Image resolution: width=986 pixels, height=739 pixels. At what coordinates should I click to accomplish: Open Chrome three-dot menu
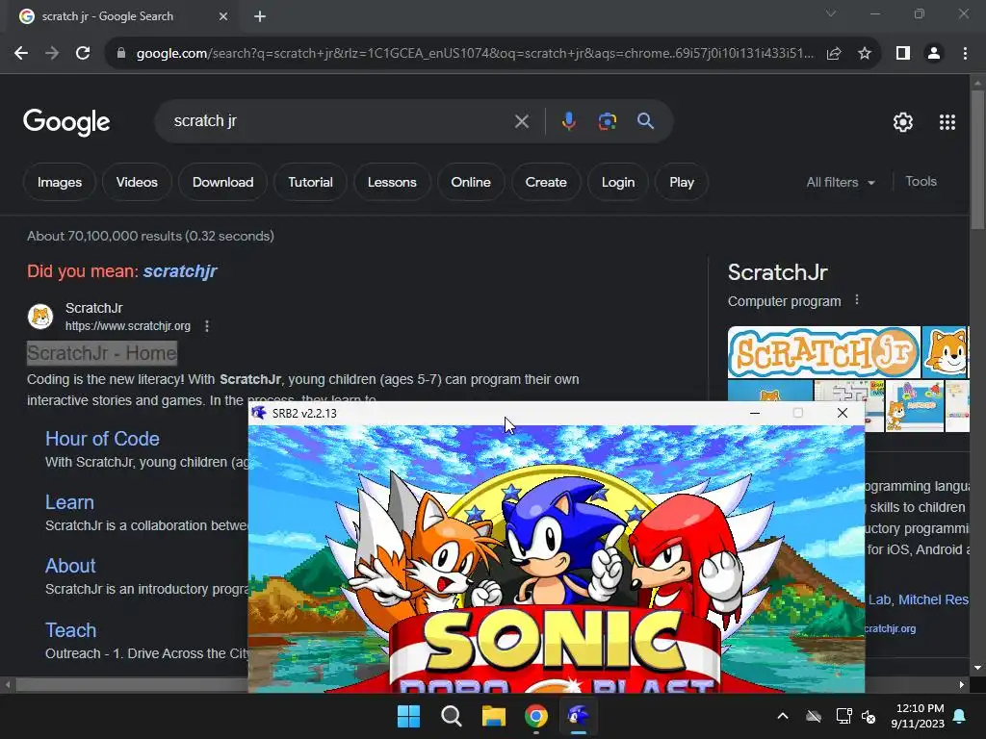coord(965,54)
